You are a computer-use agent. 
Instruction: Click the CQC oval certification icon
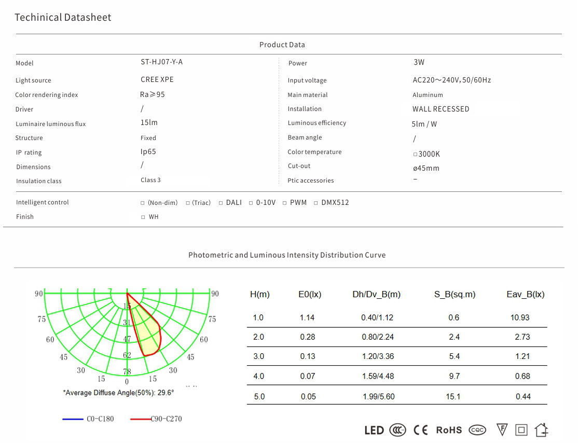(x=477, y=430)
